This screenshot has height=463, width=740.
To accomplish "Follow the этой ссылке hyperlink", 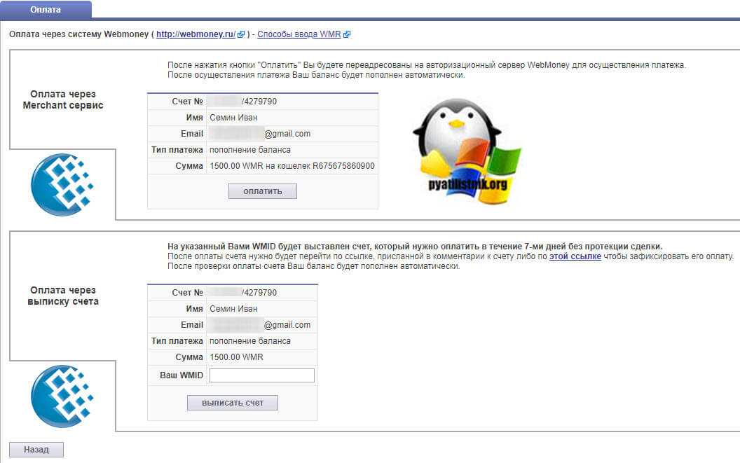I will [575, 256].
